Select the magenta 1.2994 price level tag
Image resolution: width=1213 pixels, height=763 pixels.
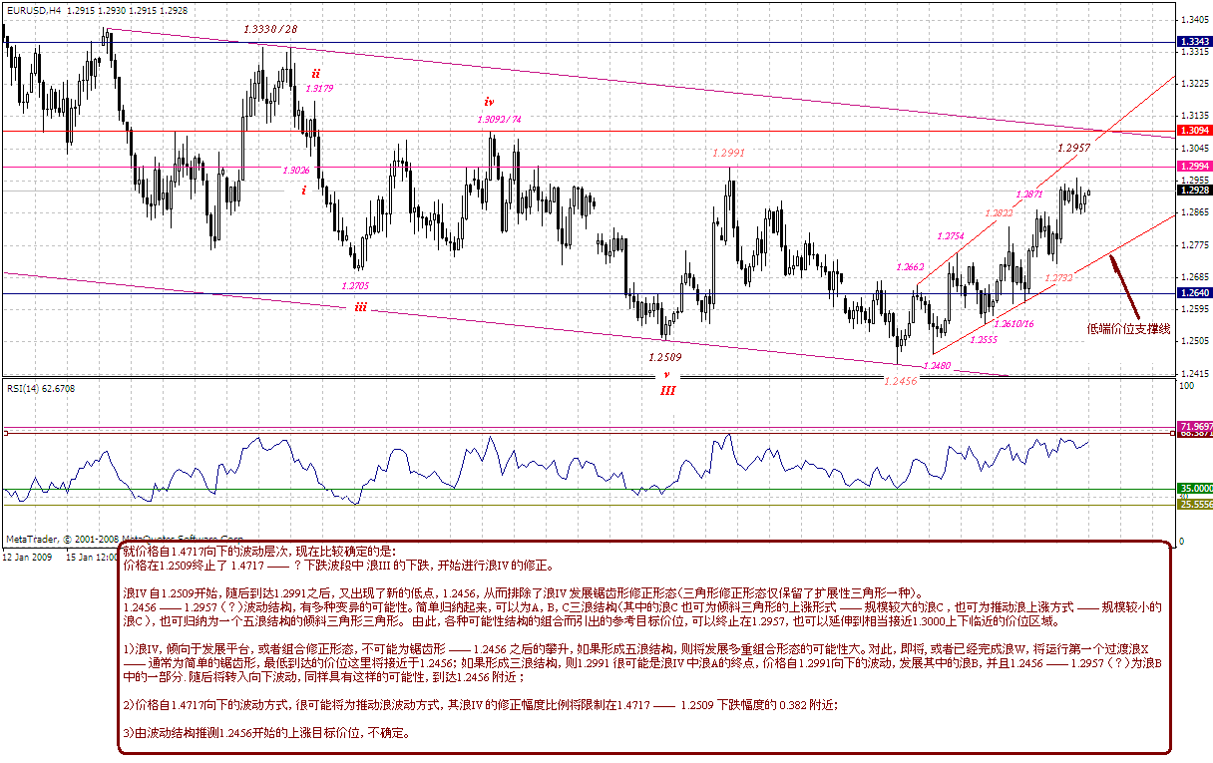[x=1194, y=166]
